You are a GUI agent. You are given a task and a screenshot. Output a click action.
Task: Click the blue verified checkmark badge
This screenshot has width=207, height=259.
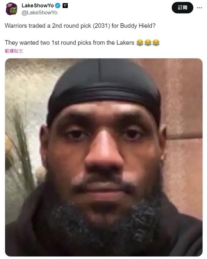tap(58, 6)
